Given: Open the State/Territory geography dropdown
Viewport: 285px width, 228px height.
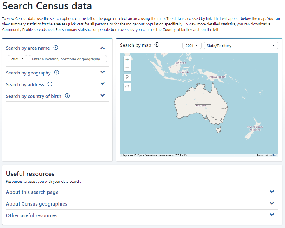Looking at the screenshot, I should click(241, 46).
